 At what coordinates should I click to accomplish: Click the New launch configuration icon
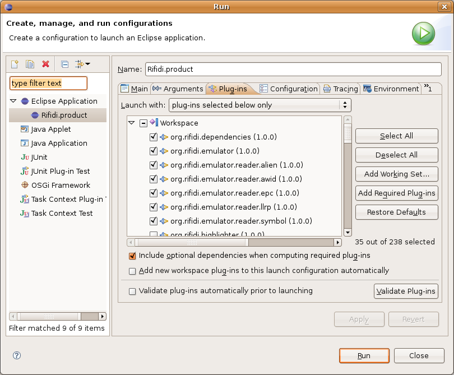[x=15, y=64]
